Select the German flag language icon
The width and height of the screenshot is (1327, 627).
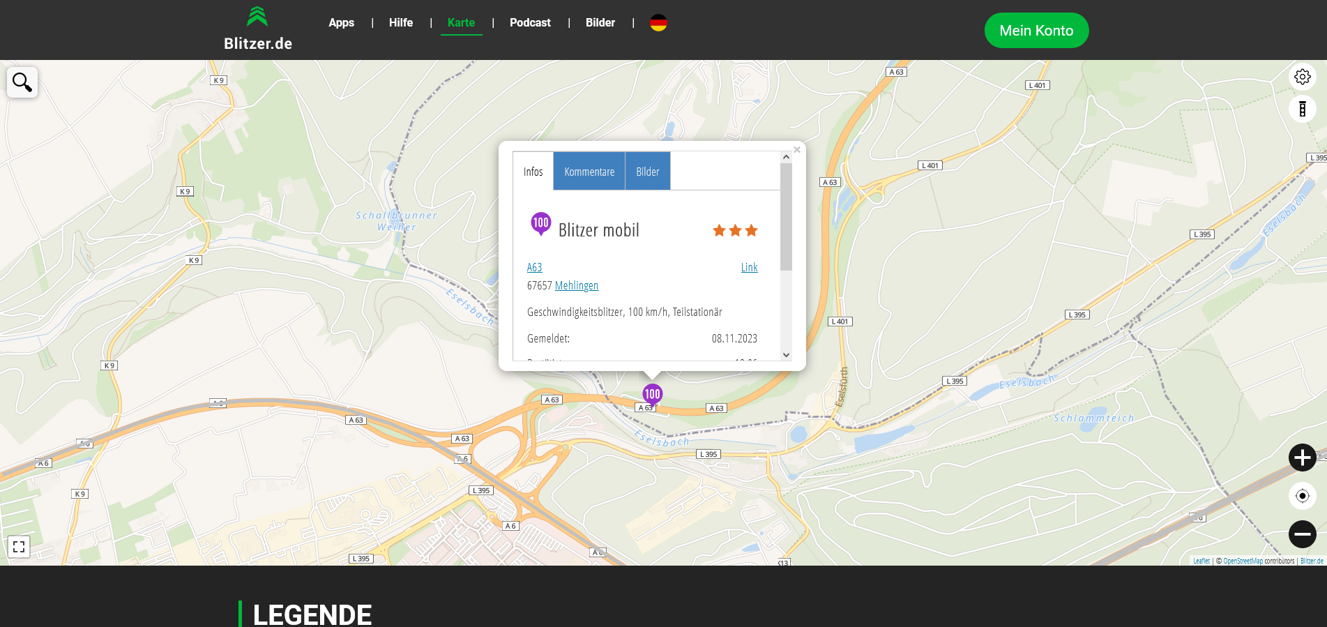658,23
